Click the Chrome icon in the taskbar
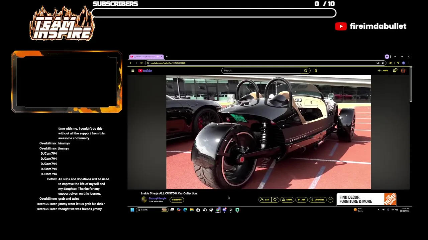Viewport: 428px width, 240px height. coord(218,210)
